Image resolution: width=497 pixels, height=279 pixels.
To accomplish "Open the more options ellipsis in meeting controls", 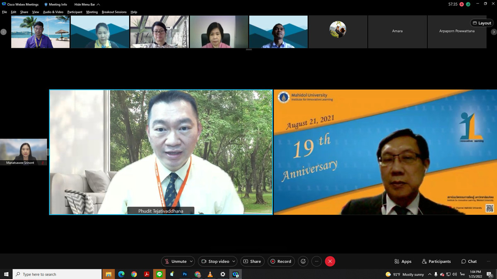I will 316,261.
